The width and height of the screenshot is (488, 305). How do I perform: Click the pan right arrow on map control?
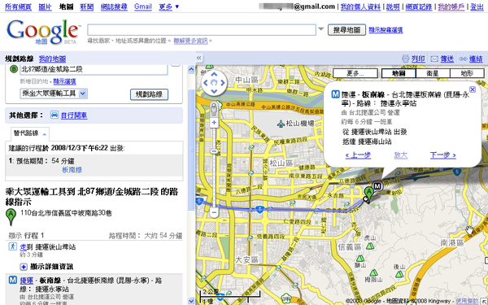[x=223, y=83]
